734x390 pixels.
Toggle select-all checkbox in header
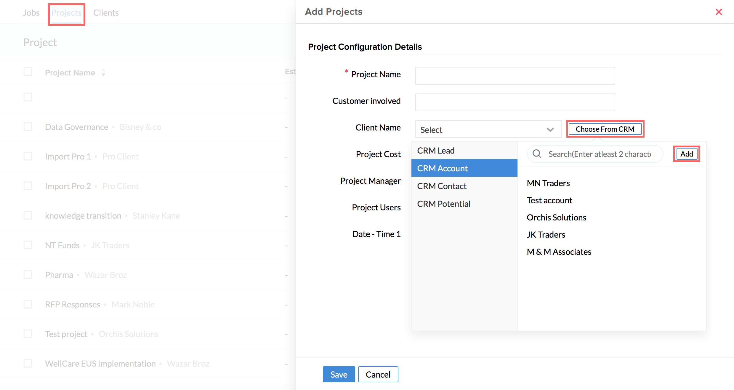pos(28,72)
